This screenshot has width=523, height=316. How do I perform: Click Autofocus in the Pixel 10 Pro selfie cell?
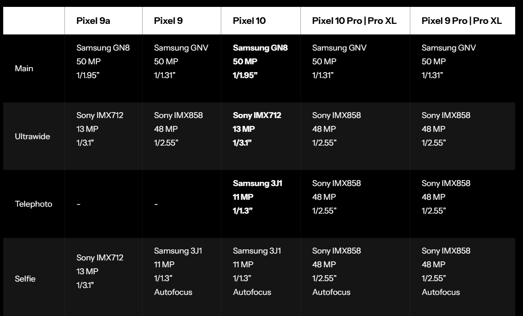331,292
